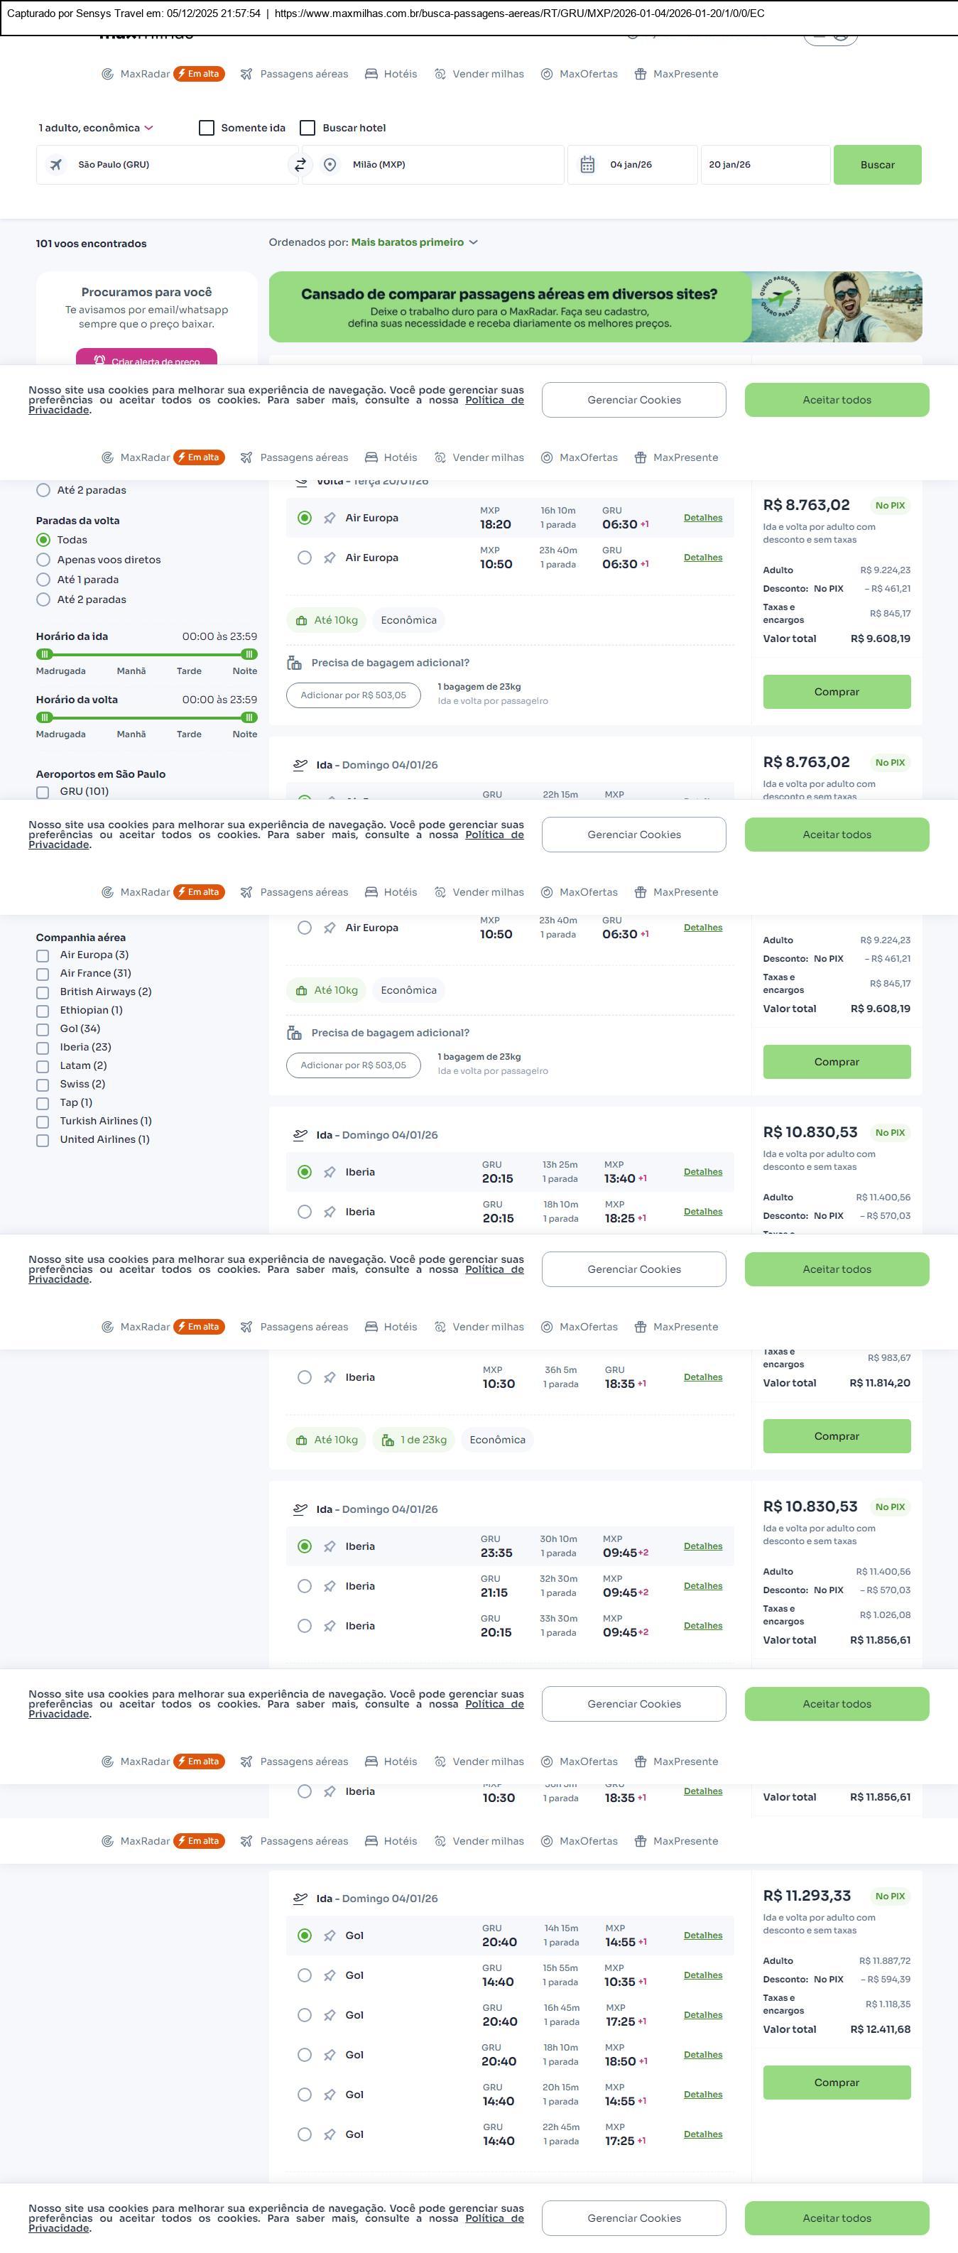Open the Mais baratos primeiro sort dropdown

tap(414, 242)
